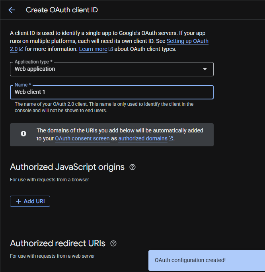The width and height of the screenshot is (265, 272).
Task: Click the 'Authorized JavaScript origins' heading
Action: coord(67,167)
